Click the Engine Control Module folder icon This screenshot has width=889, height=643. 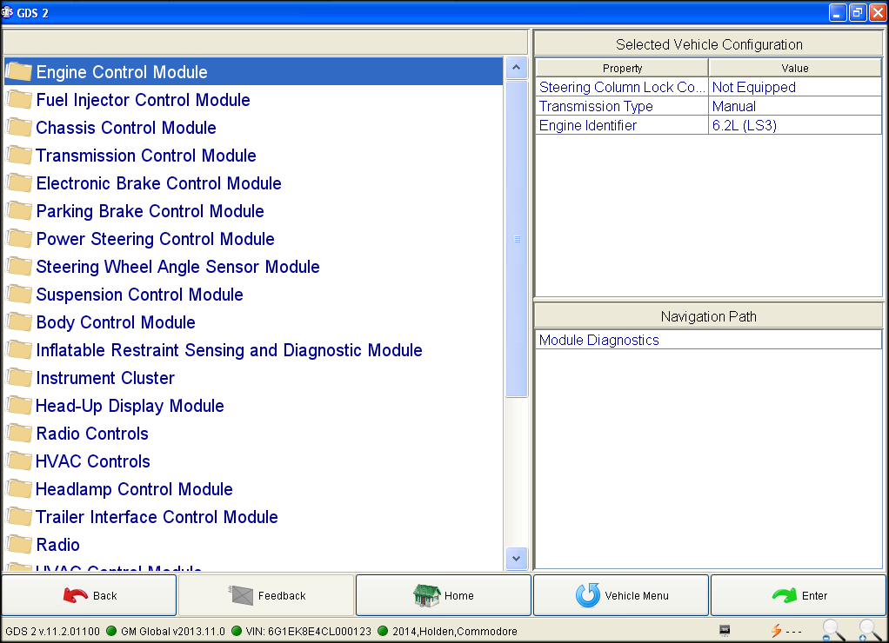[x=19, y=72]
